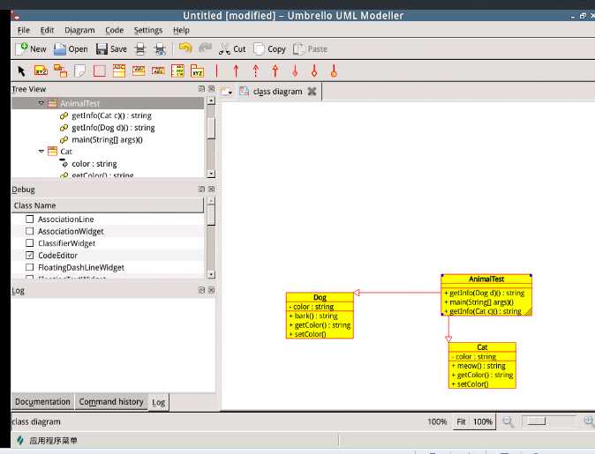Enable FloatingDashLineWidget debug checkbox
Viewport: 595px width, 454px height.
29,267
